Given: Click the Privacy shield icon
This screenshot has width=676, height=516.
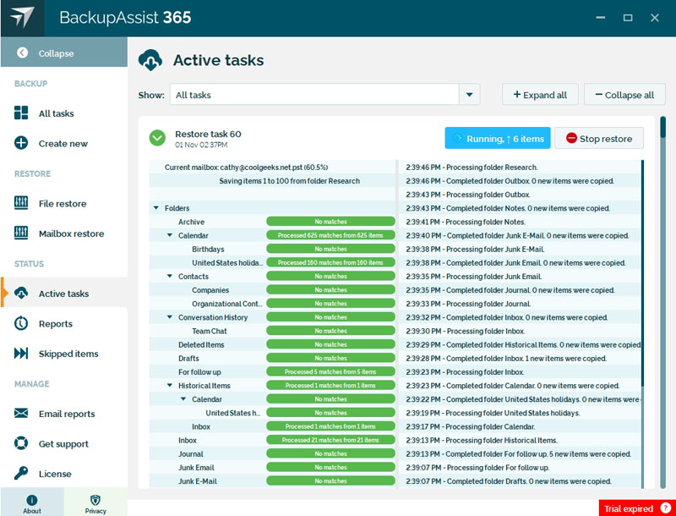Looking at the screenshot, I should coord(95,500).
